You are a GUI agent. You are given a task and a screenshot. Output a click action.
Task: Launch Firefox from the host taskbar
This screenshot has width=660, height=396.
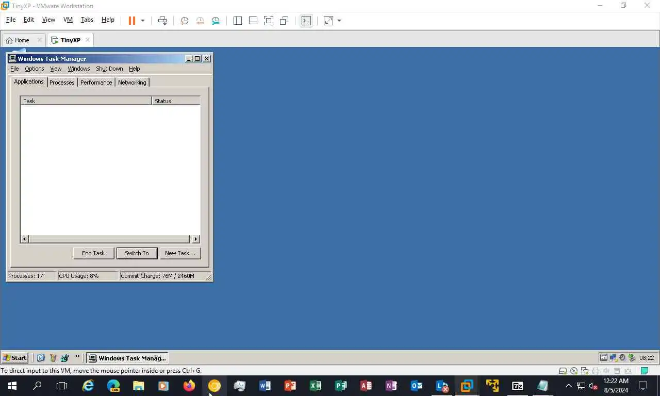point(189,386)
